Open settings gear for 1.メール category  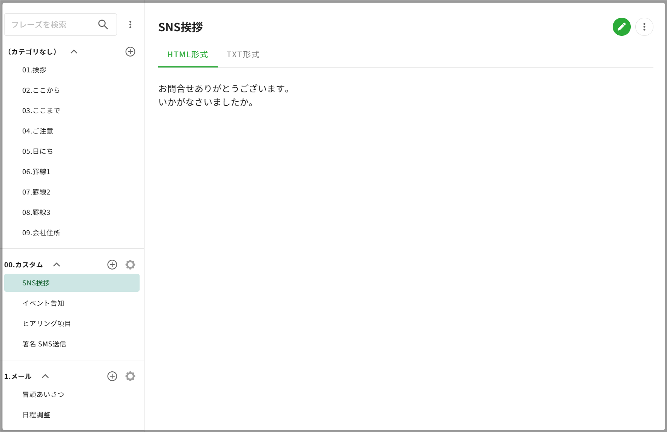tap(130, 376)
